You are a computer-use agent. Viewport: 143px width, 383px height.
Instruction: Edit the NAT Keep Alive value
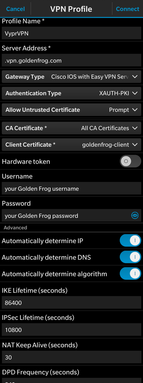pos(71,357)
